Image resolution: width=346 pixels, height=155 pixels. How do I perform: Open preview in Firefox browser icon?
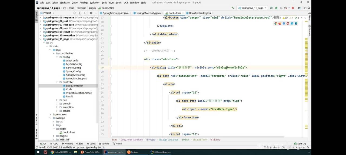[x=280, y=23]
